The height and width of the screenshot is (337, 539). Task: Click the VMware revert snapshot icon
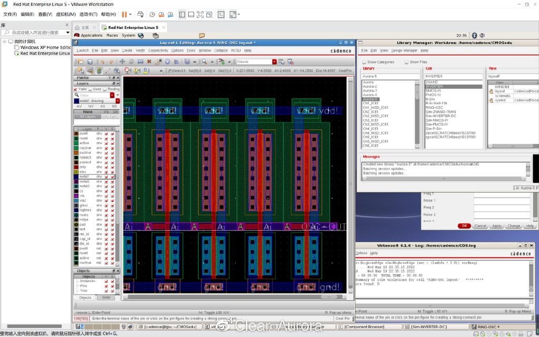point(161,14)
